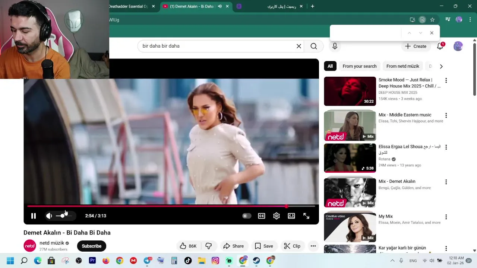
Task: Open Elissa Ergaa Lel Shoua thumbnail
Action: pos(350,158)
